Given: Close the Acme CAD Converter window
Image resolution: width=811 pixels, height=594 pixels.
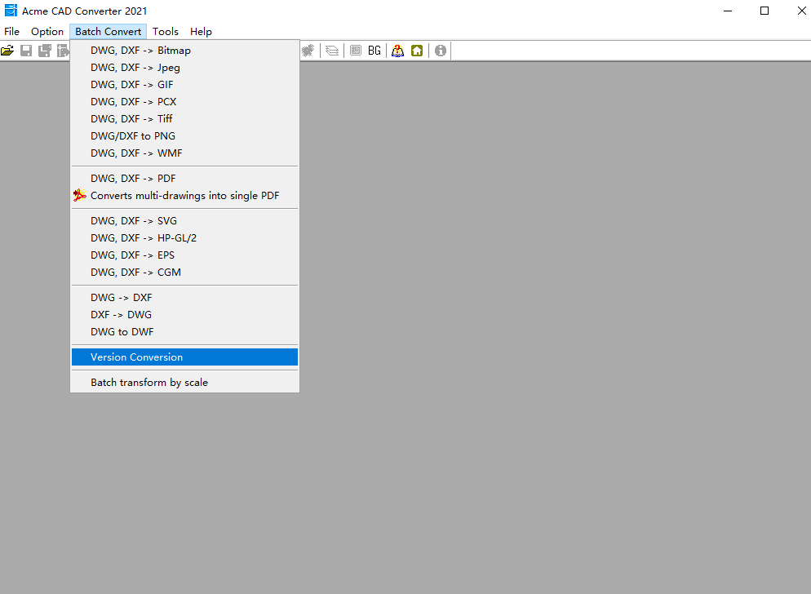Looking at the screenshot, I should tap(801, 11).
